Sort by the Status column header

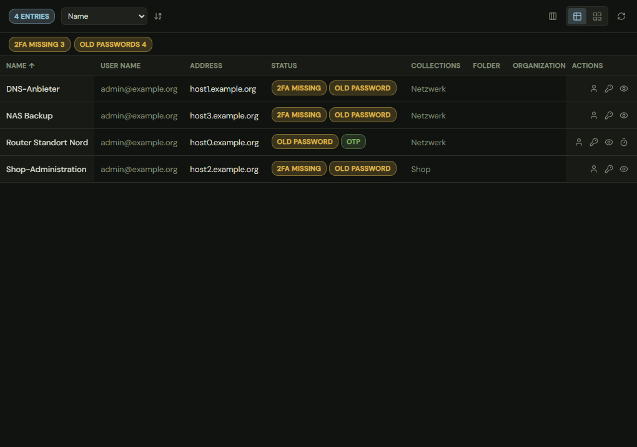284,65
